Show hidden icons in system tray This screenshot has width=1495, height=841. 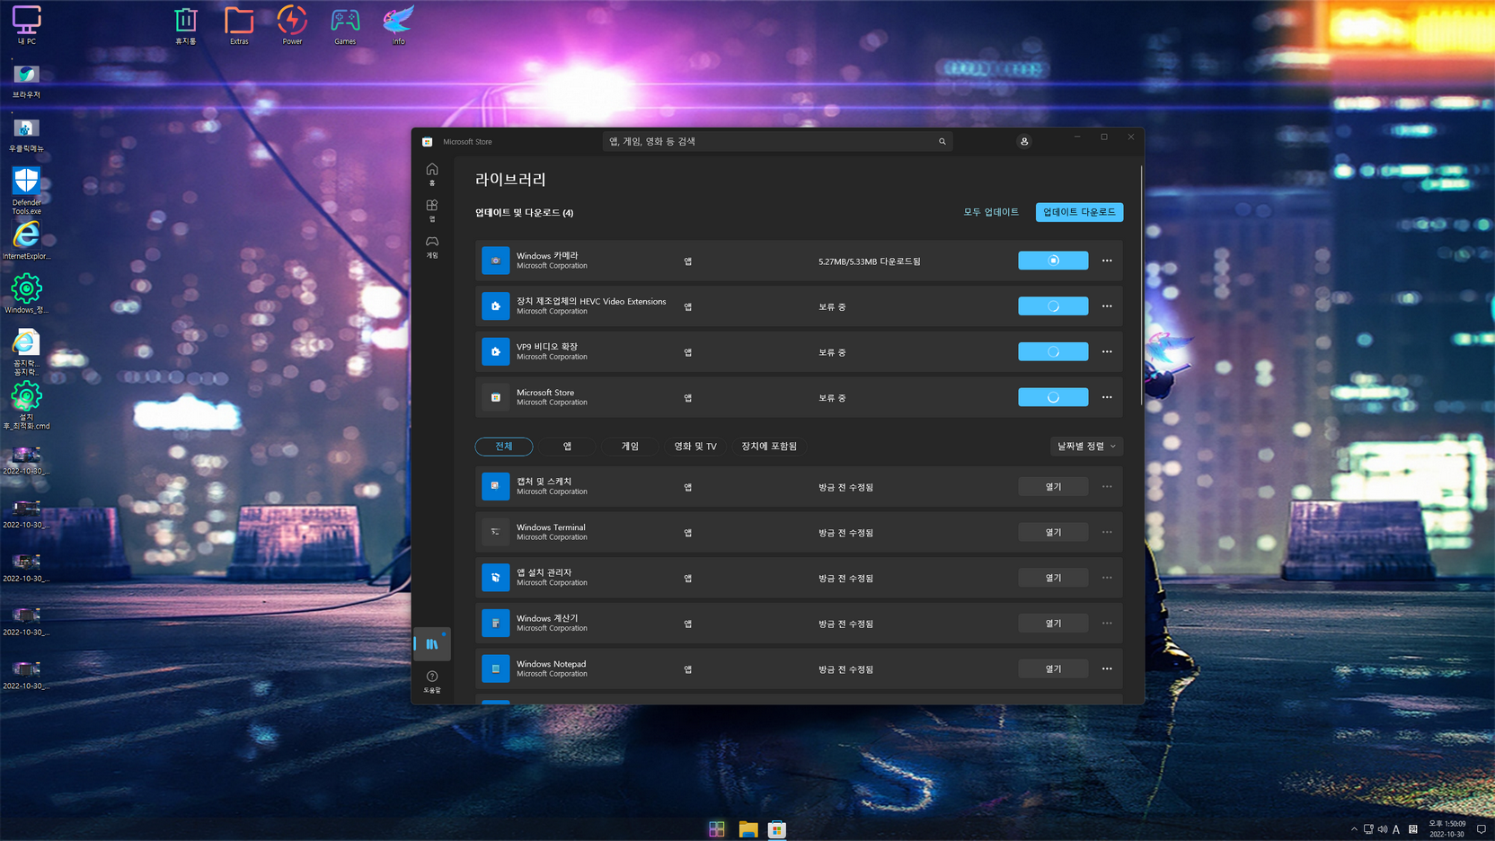[1354, 829]
